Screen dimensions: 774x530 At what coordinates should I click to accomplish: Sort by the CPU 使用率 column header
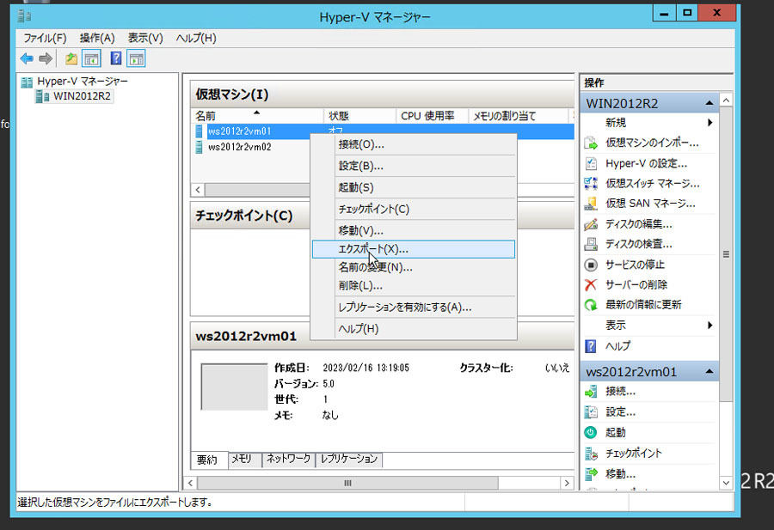click(x=432, y=116)
